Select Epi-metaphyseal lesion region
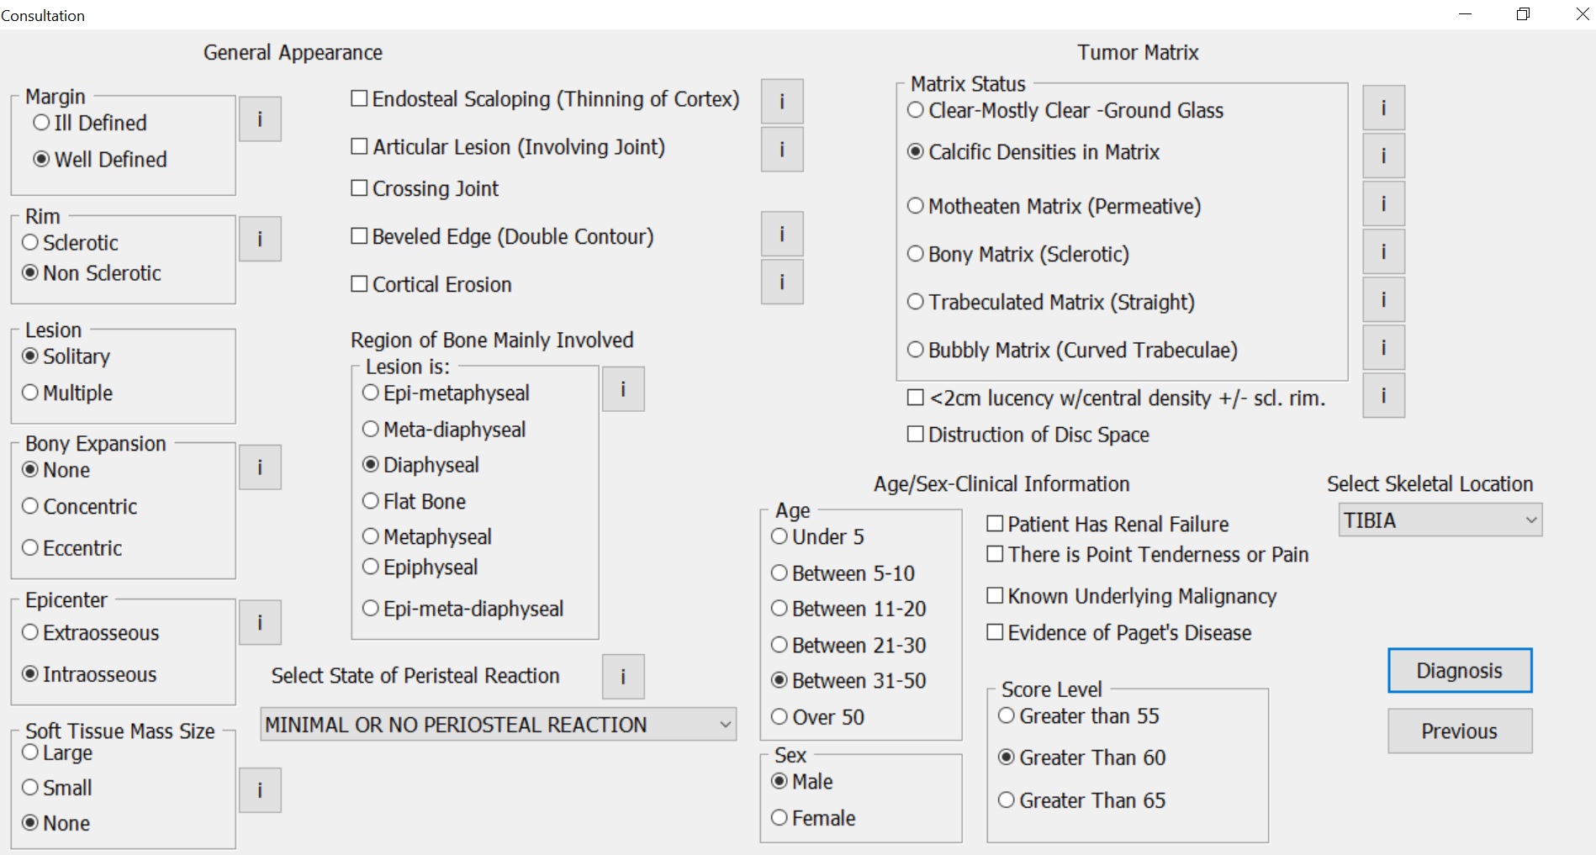 coord(447,393)
